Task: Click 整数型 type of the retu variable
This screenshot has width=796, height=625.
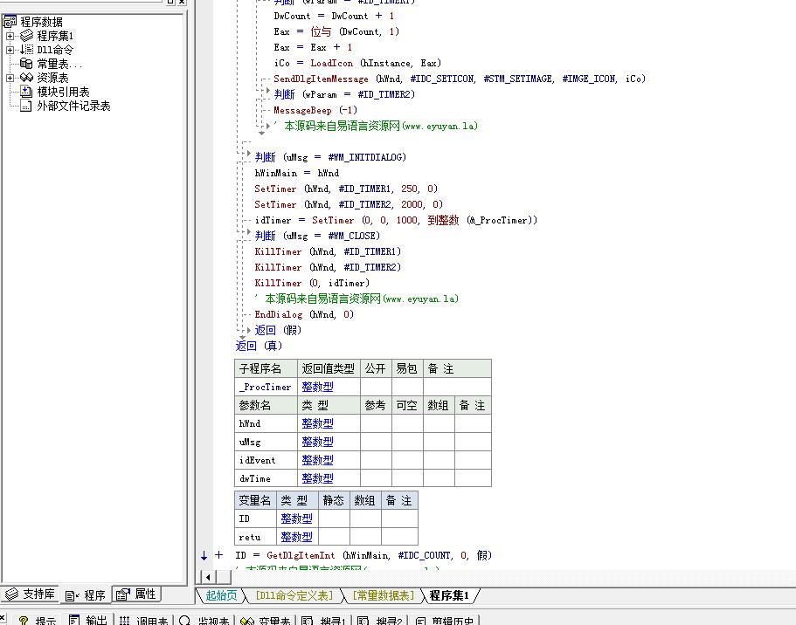Action: click(296, 537)
